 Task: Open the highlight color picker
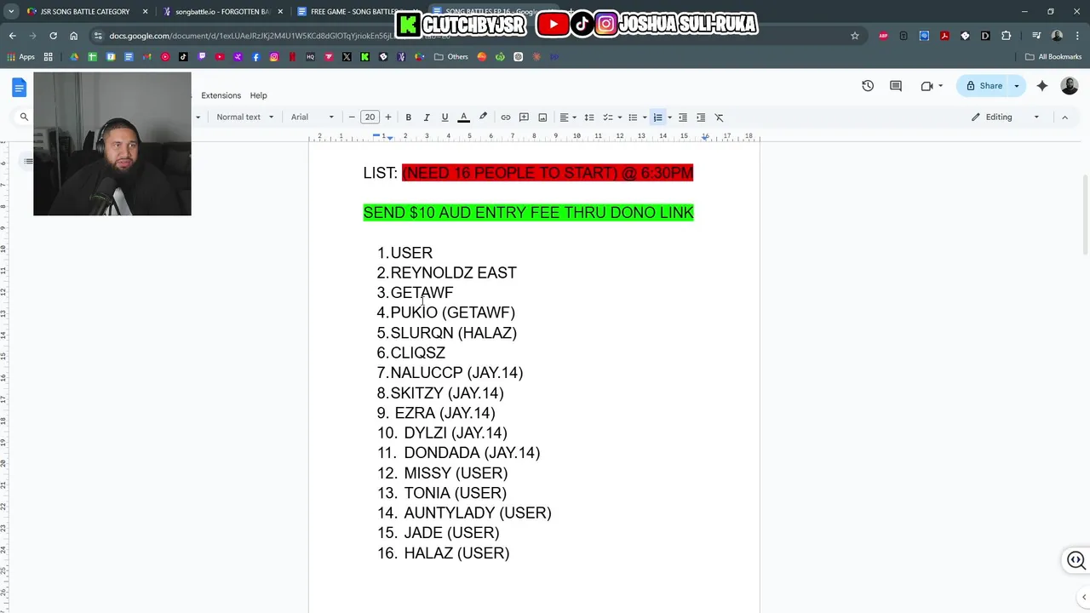[x=483, y=117]
